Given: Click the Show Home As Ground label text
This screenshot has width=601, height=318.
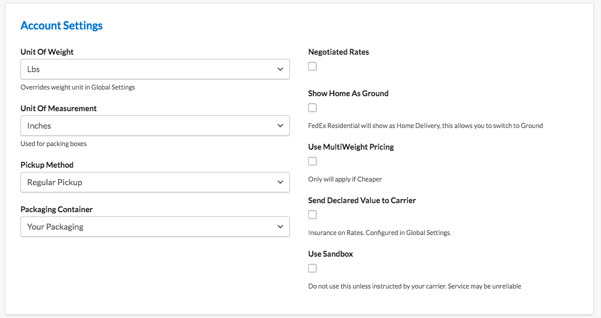Looking at the screenshot, I should coord(348,94).
